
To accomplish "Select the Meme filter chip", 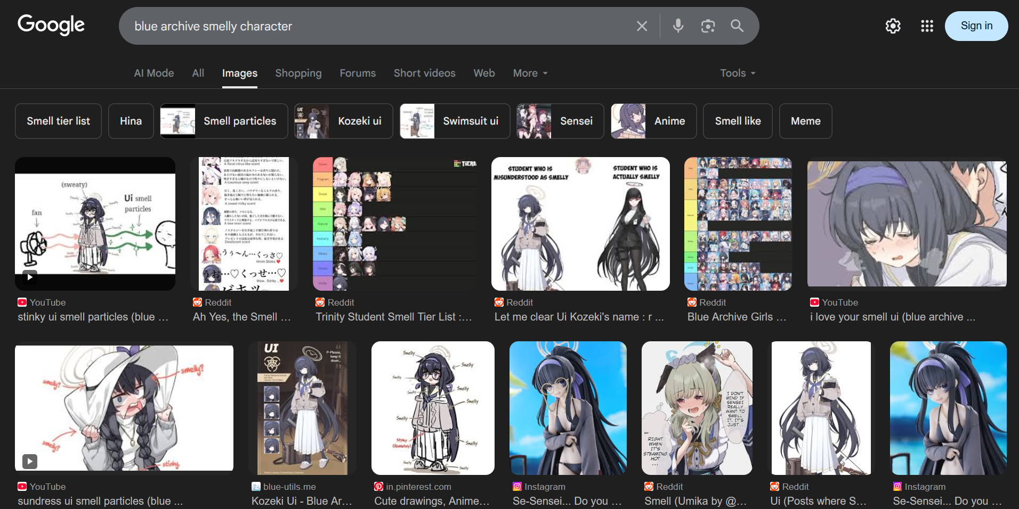I will coord(806,121).
